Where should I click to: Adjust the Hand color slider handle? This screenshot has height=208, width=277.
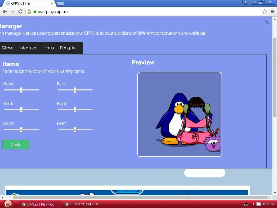point(21,130)
